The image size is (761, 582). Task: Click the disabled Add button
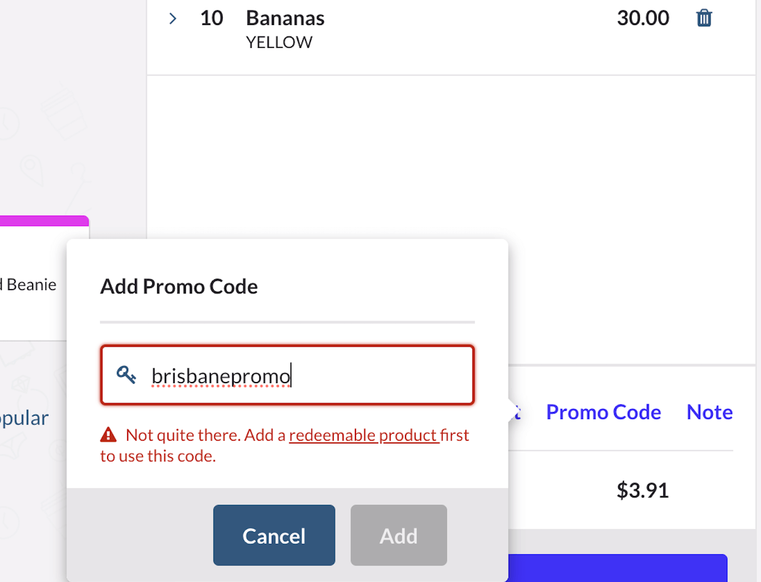tap(398, 535)
